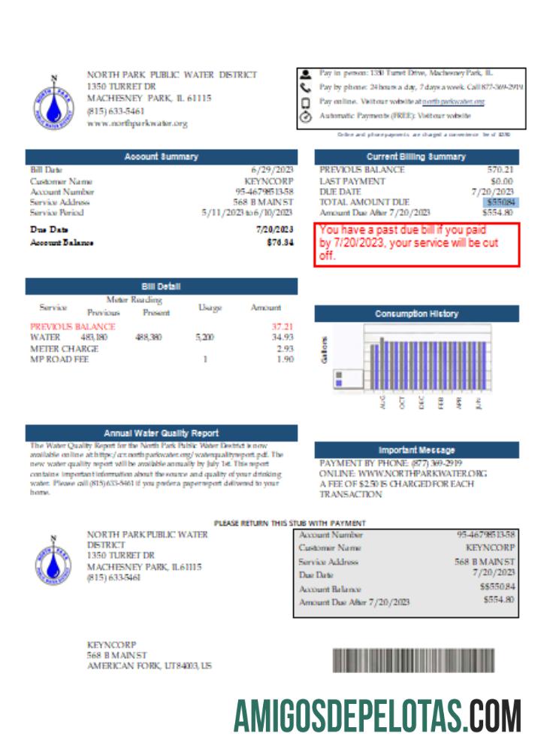
Task: Click the www.northparkwater.org address under header
Action: pyautogui.click(x=137, y=123)
